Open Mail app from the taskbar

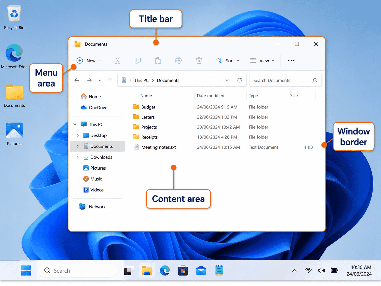coord(201,270)
